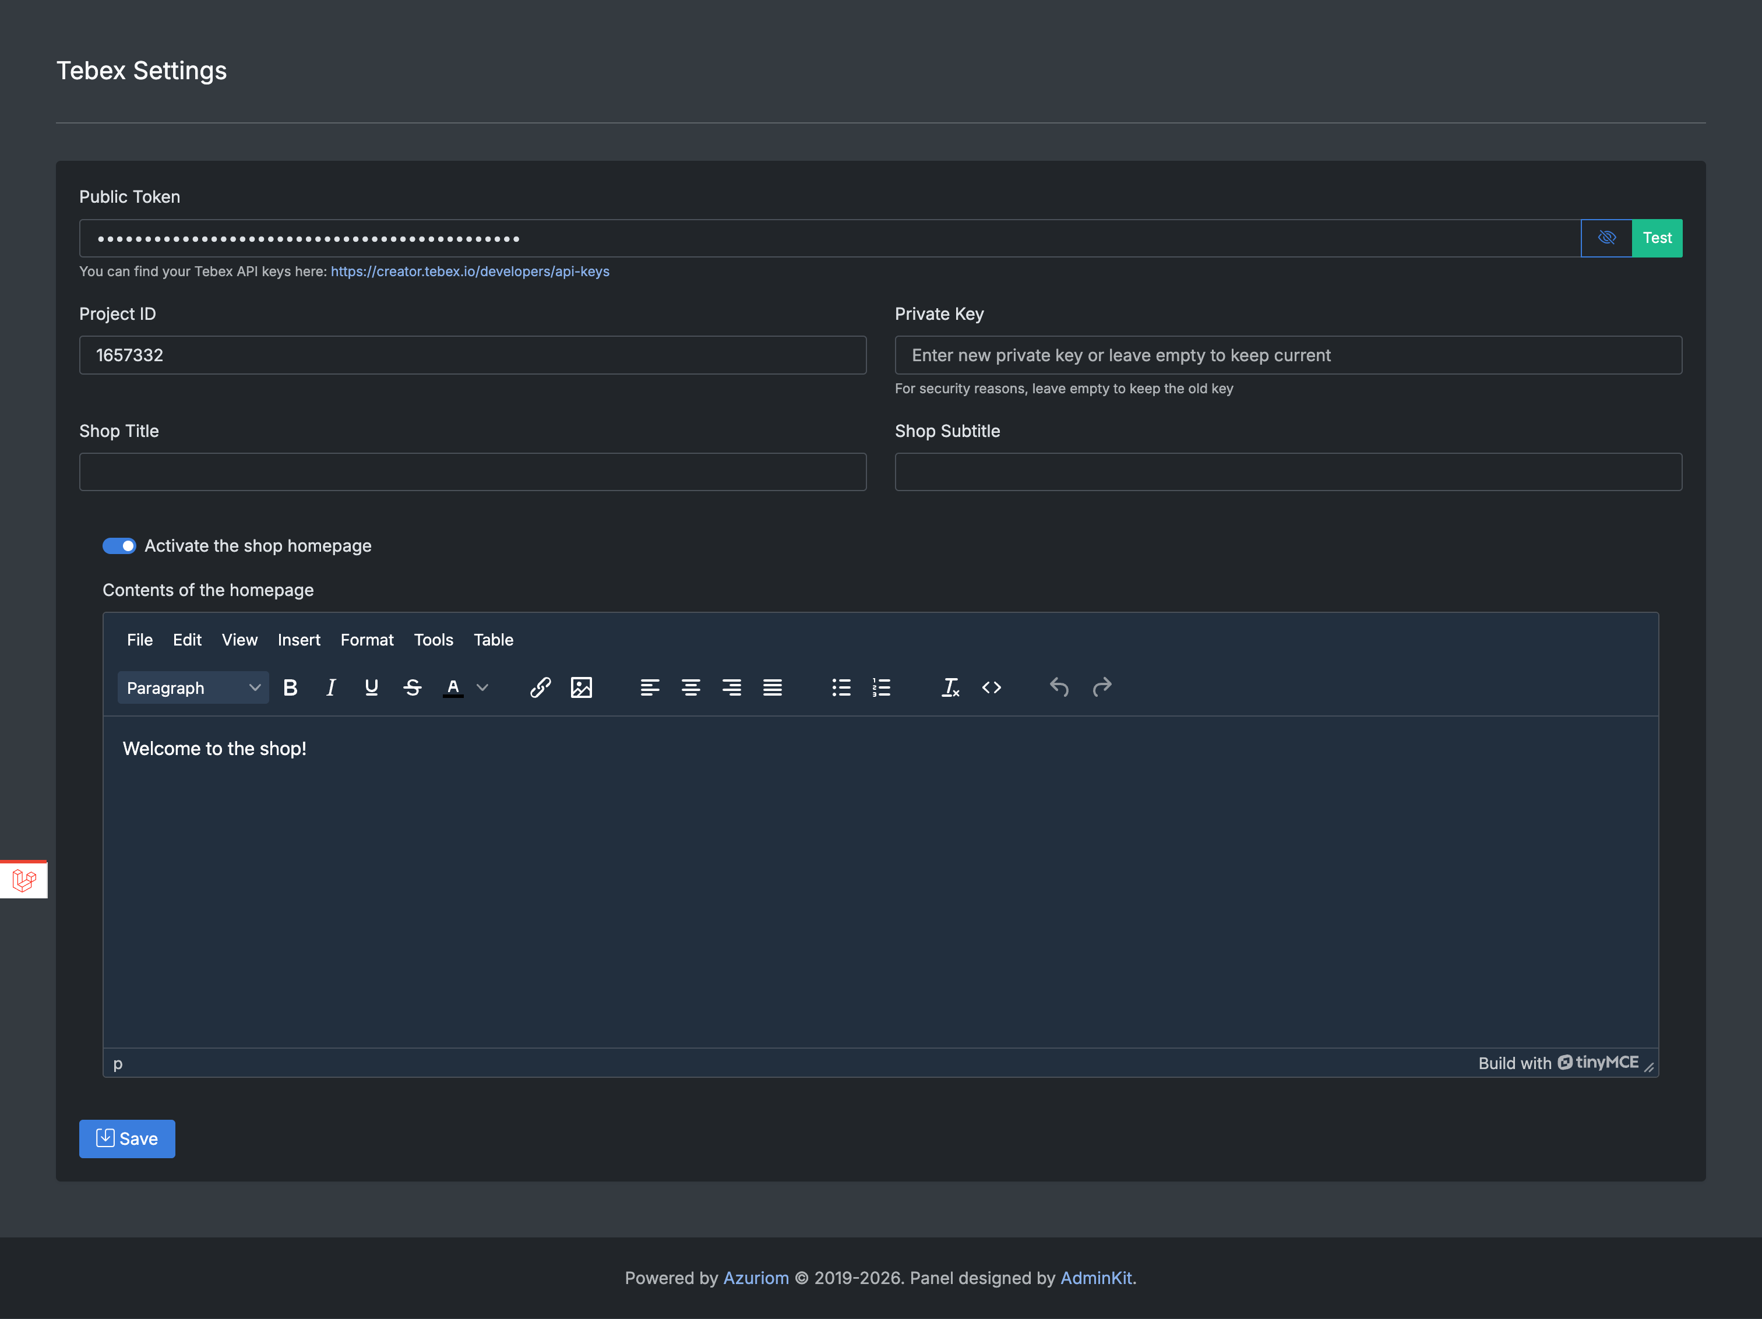
Task: Insert a link with the link icon
Action: [x=540, y=687]
